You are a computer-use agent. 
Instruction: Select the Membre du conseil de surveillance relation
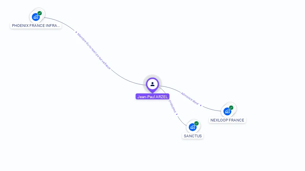[94, 51]
